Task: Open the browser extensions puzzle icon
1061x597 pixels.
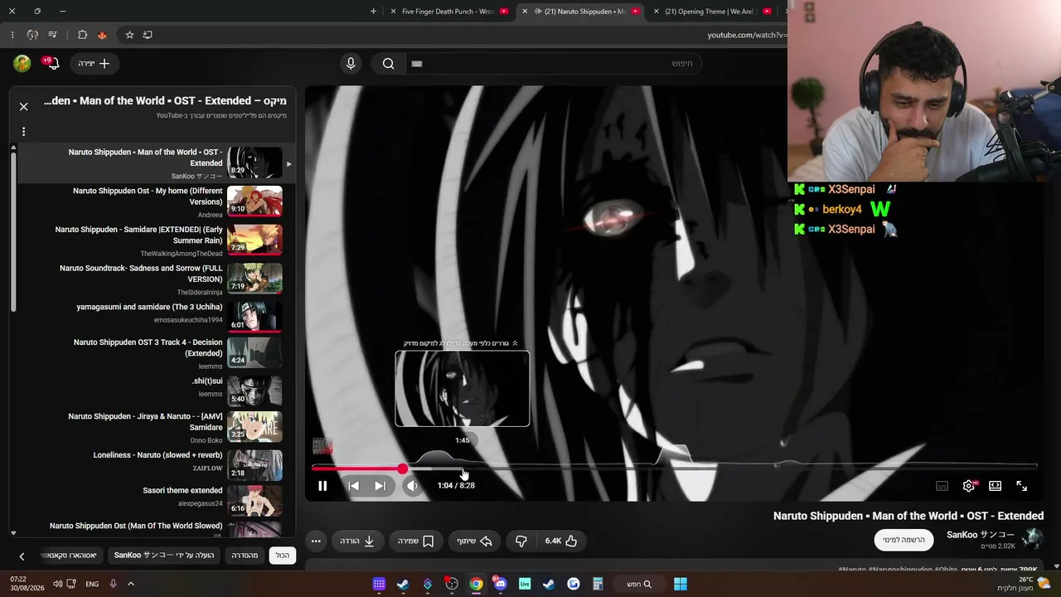Action: pyautogui.click(x=82, y=35)
